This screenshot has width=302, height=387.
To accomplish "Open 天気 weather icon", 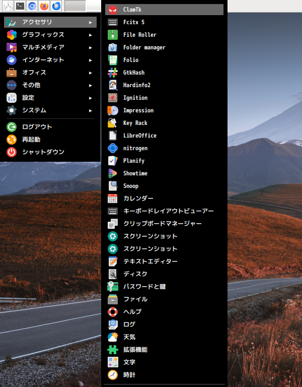I will (x=113, y=337).
